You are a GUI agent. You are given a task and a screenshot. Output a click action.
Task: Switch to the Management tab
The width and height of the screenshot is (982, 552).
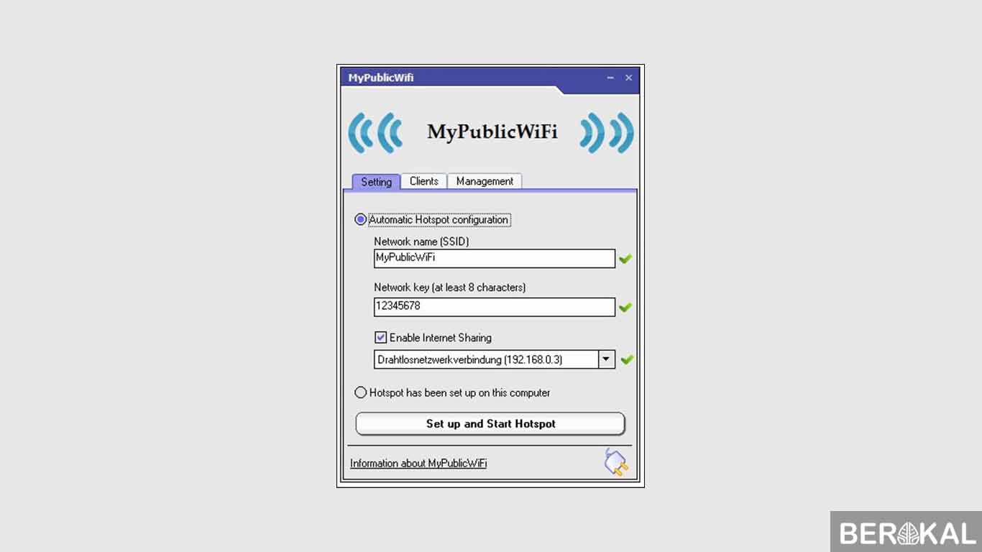pyautogui.click(x=485, y=181)
